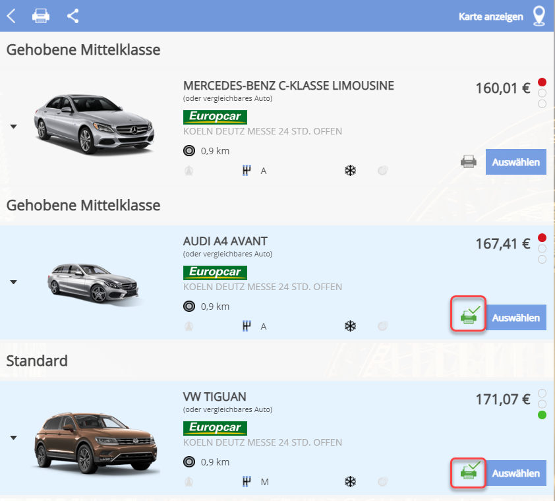Click greyed navigation icon on Audi offer
The height and width of the screenshot is (501, 555).
point(189,326)
